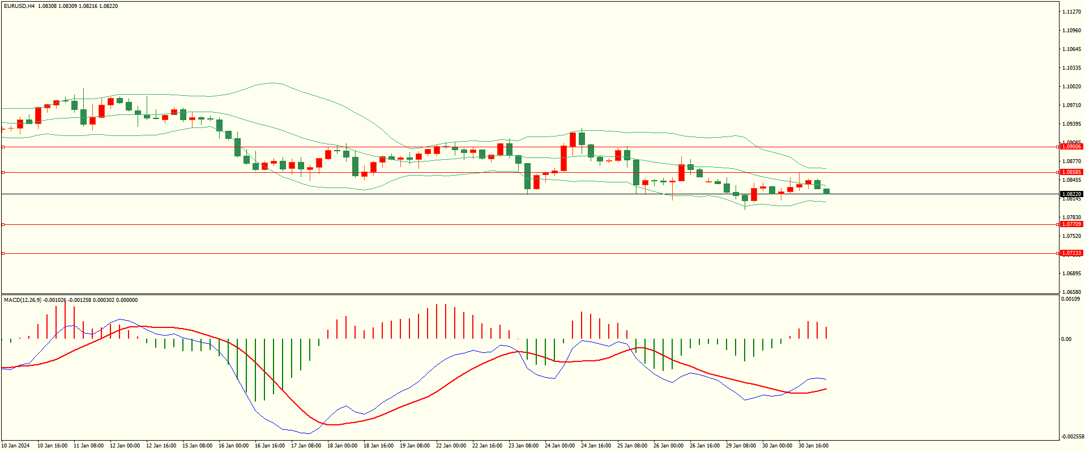Image resolution: width=1085 pixels, height=452 pixels.
Task: Select the 1.07709 red level price tag
Action: pos(1071,224)
